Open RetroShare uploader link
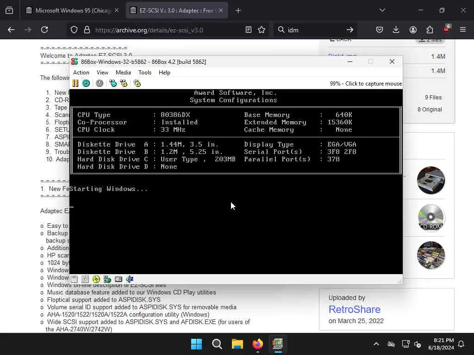Viewport: 474px width, 355px height. 355,309
